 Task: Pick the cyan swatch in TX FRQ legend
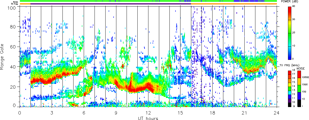pyautogui.click(x=290, y=93)
